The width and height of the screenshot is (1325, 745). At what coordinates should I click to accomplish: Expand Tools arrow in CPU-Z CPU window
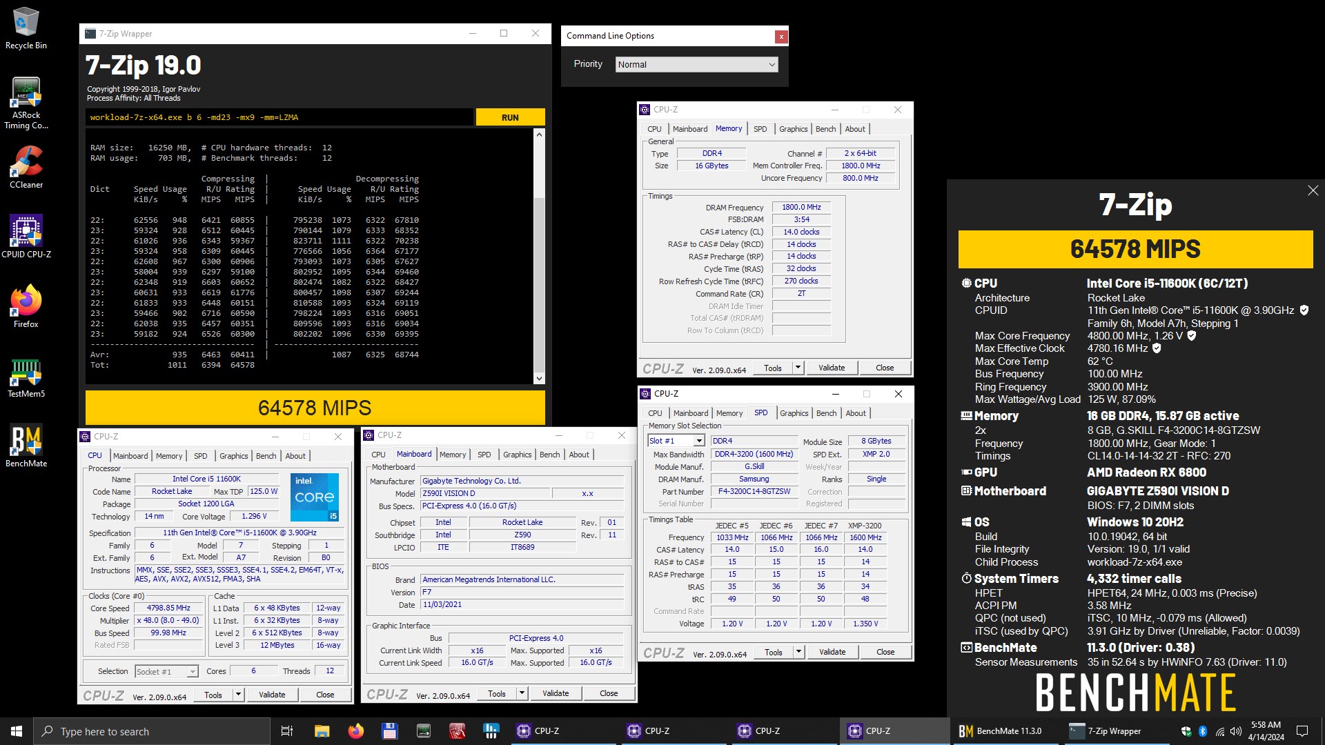pyautogui.click(x=238, y=695)
